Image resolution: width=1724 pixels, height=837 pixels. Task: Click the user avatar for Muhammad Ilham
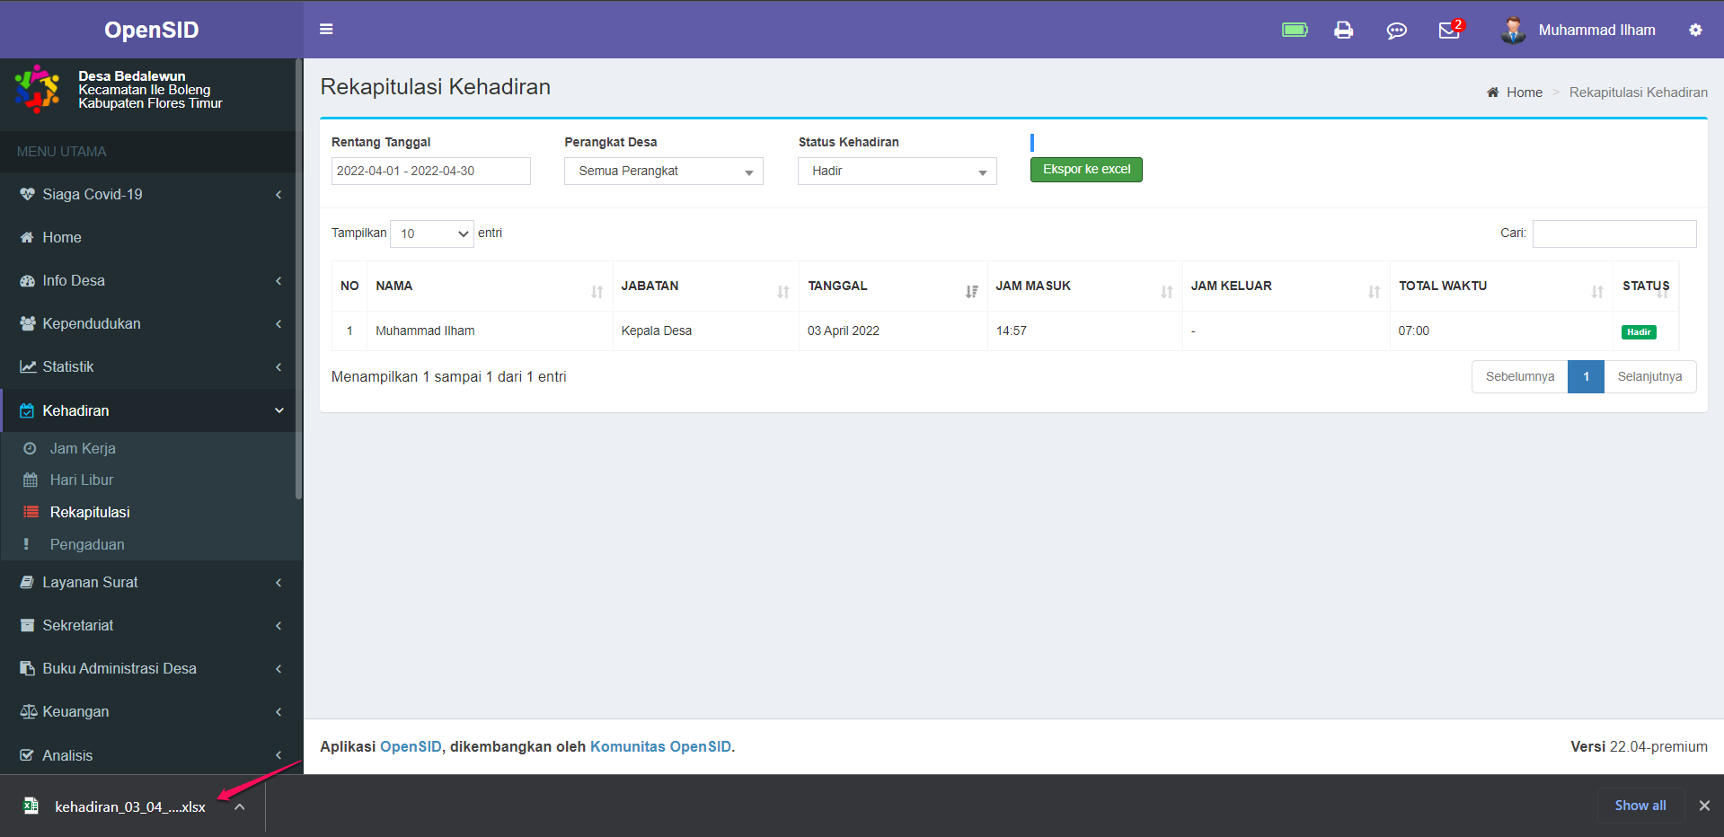[x=1513, y=30]
